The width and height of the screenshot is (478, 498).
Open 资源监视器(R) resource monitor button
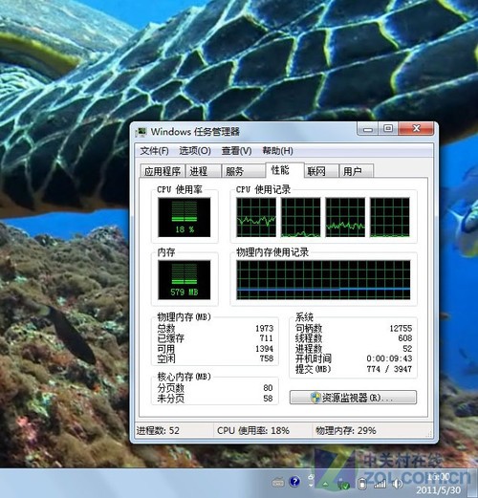[353, 398]
